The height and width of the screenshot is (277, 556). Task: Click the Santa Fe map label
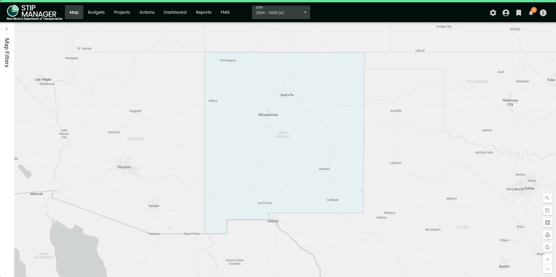pyautogui.click(x=287, y=95)
